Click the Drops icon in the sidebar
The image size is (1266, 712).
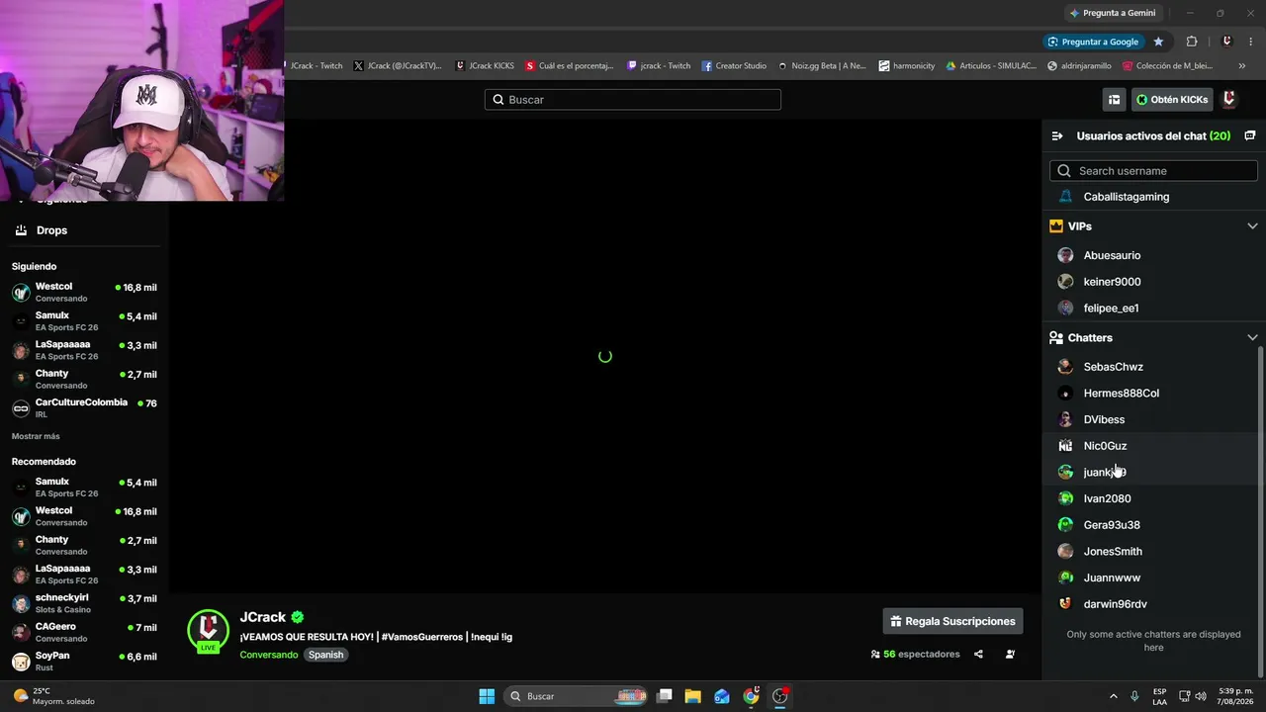(x=21, y=230)
